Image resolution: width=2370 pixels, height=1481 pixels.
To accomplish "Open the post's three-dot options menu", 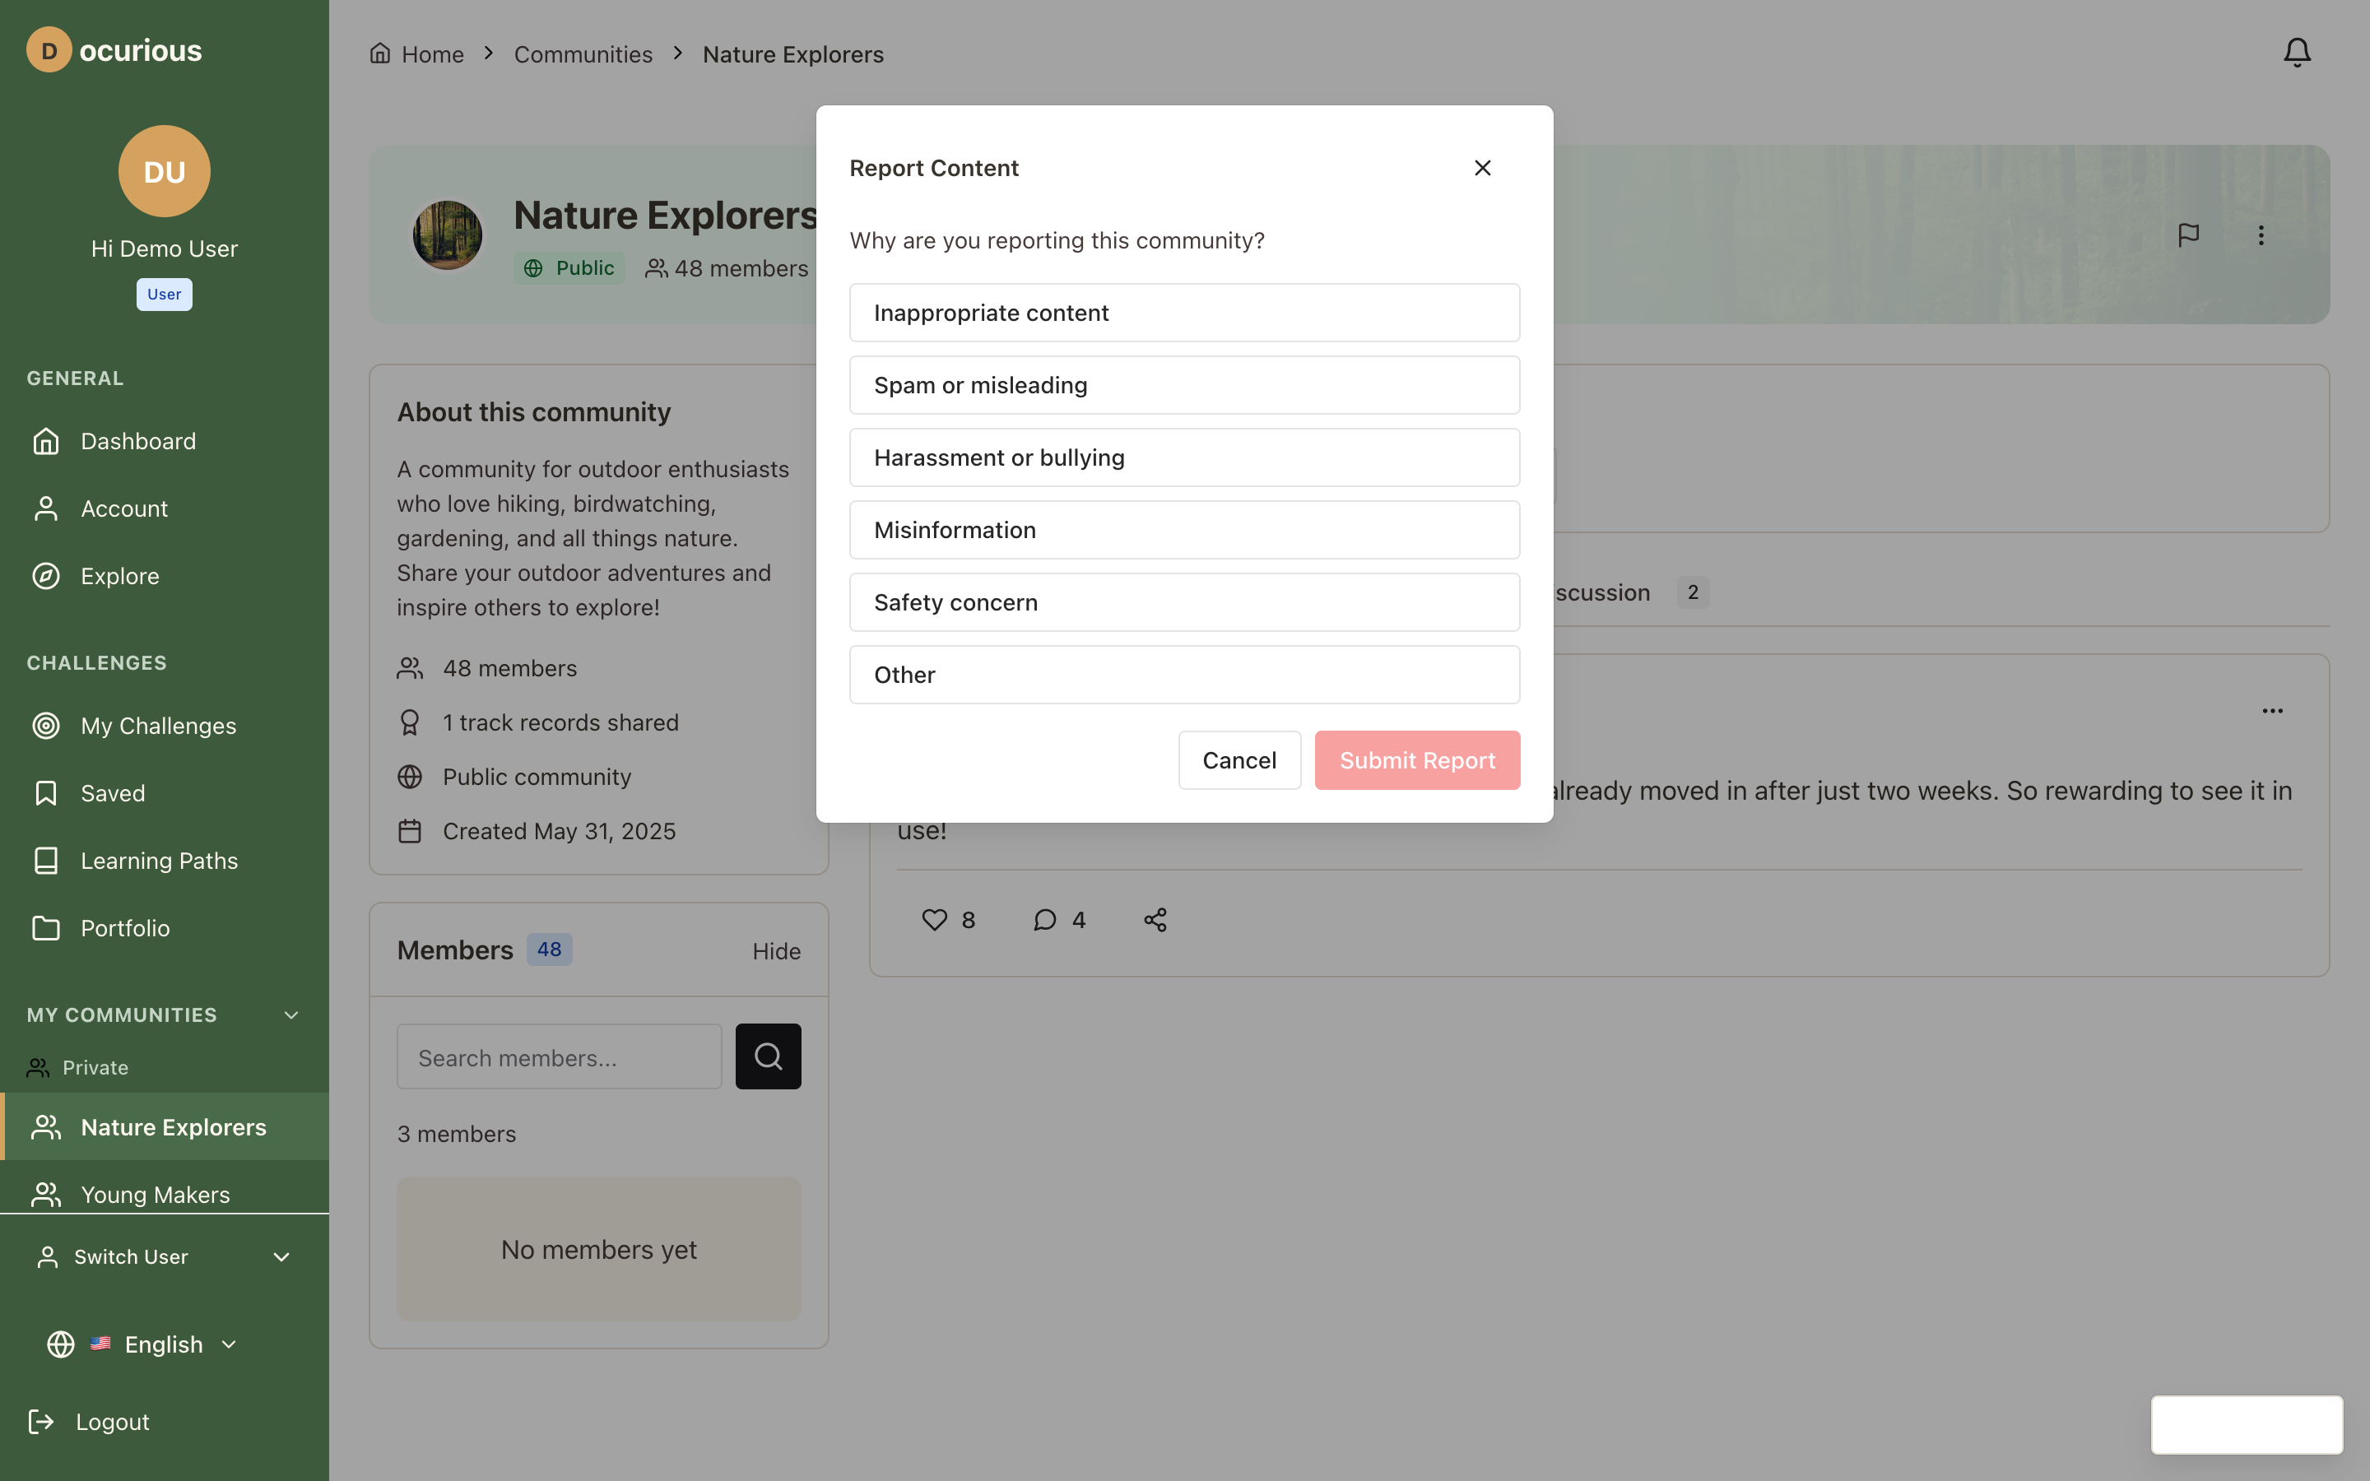I will click(x=2273, y=711).
